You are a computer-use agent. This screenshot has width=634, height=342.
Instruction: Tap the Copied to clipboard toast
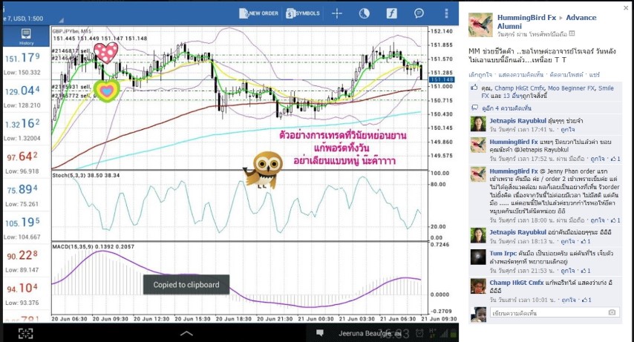click(186, 285)
